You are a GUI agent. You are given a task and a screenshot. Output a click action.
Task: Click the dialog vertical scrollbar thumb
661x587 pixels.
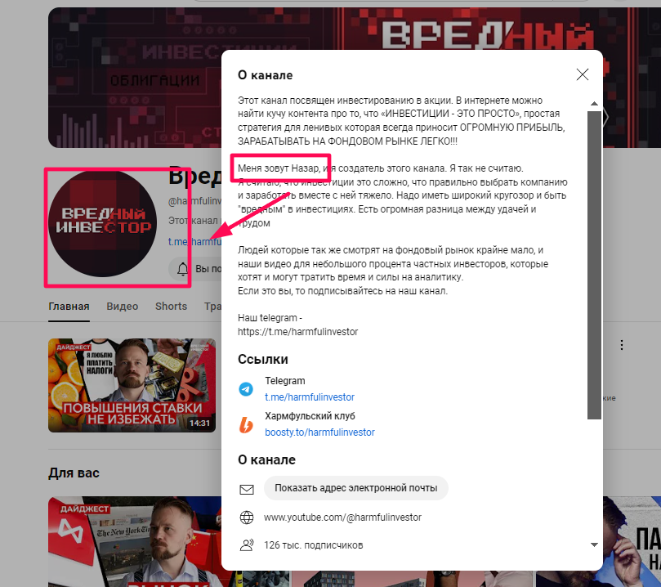[594, 265]
